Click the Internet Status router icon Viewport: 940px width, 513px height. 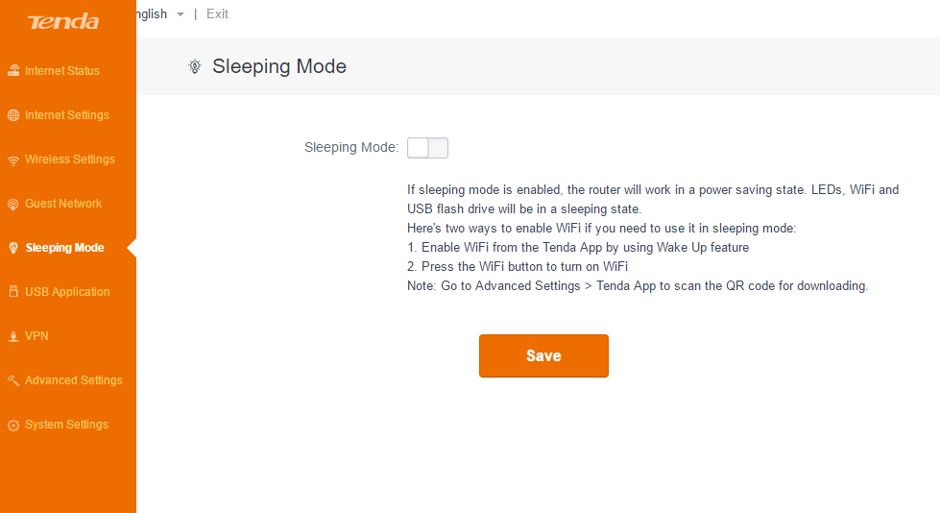pos(13,71)
